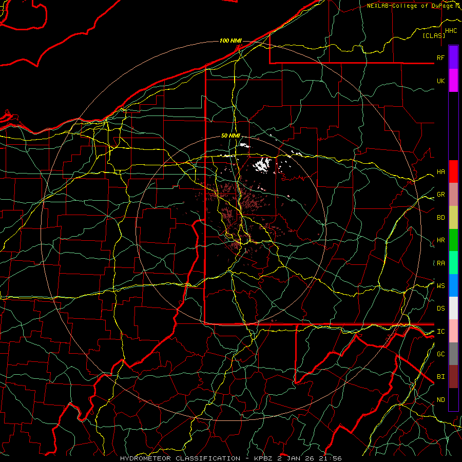Click the Hydrometeor Classification KPBZ title caption
This screenshot has height=462, width=462.
231,458
